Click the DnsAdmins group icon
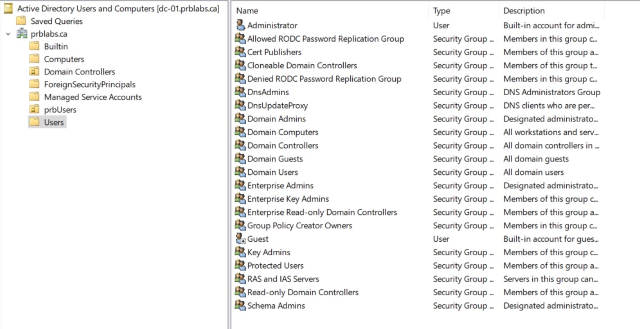 click(240, 92)
